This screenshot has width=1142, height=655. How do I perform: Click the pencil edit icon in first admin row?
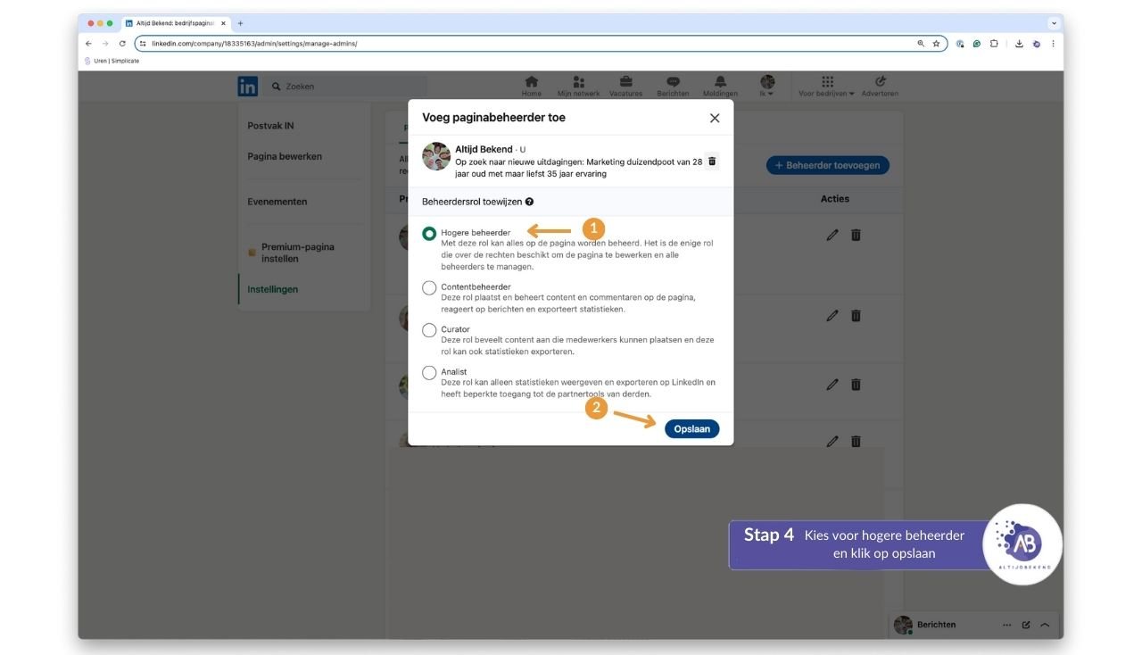pos(832,235)
